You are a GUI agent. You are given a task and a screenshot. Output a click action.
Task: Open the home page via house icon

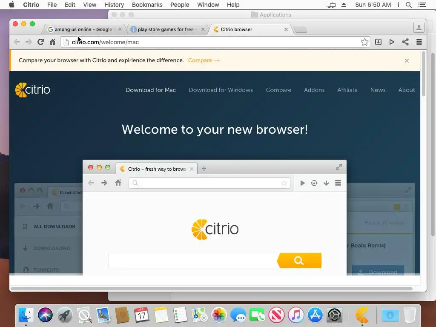[52, 42]
